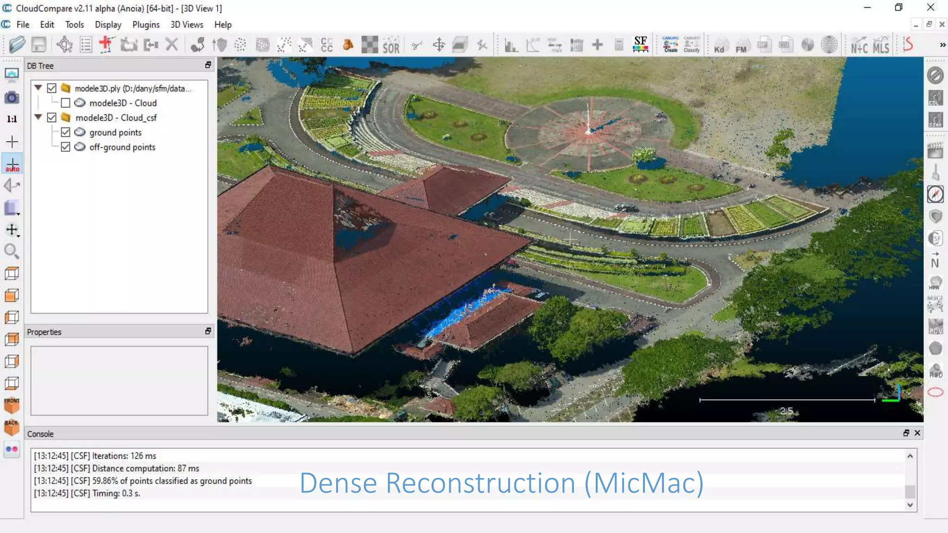Click the Kd plugin icon

coord(720,45)
